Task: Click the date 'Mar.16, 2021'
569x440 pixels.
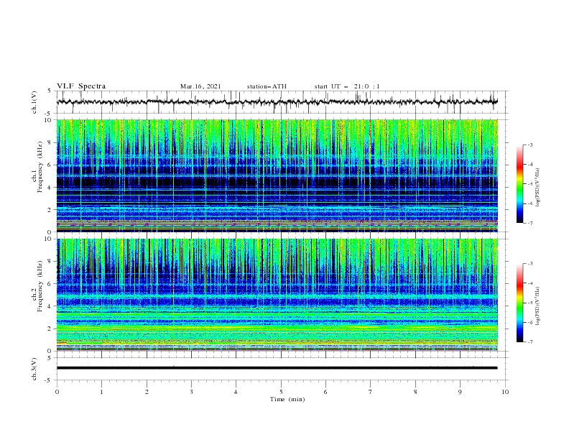Action: (x=200, y=86)
